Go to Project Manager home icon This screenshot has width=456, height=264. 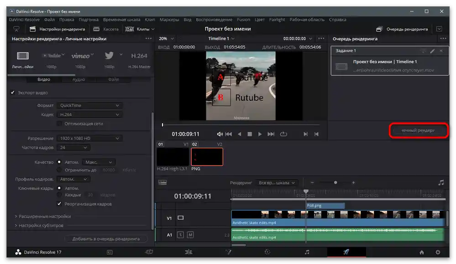(422, 252)
